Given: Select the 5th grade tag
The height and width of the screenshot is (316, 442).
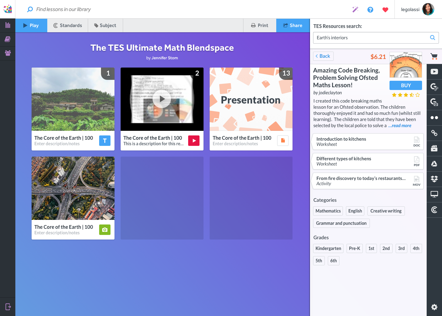Looking at the screenshot, I should pyautogui.click(x=319, y=261).
